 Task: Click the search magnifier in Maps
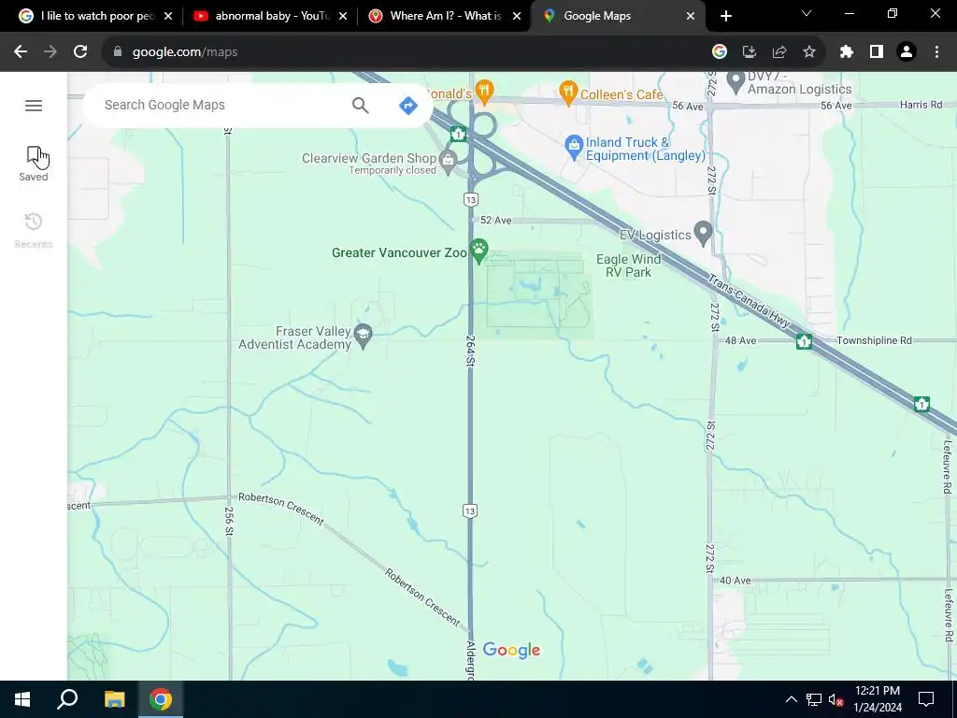click(360, 105)
